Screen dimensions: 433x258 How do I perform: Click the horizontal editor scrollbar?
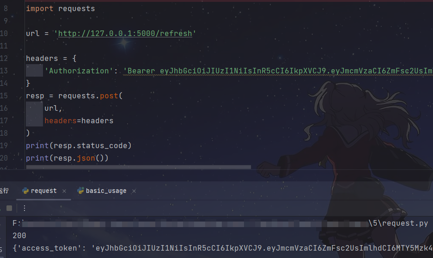(138, 167)
